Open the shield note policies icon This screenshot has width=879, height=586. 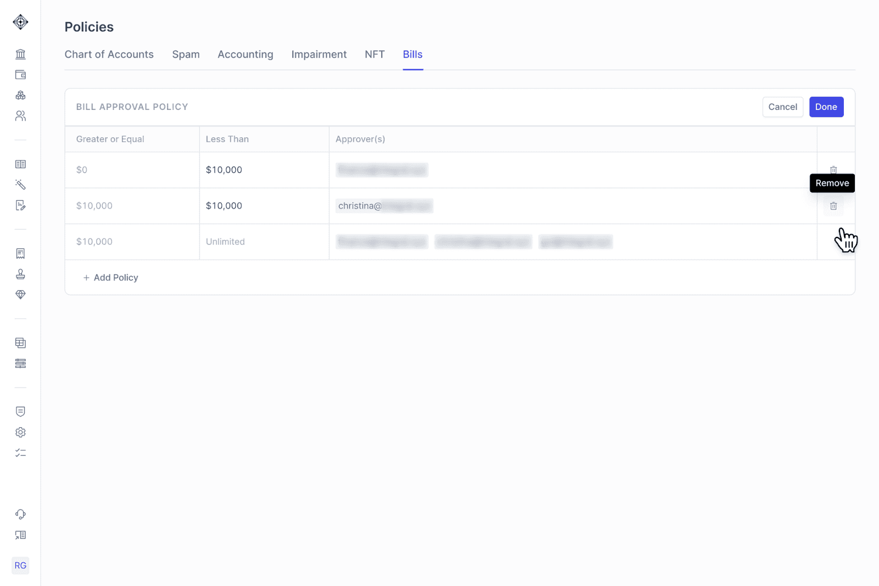coord(20,412)
